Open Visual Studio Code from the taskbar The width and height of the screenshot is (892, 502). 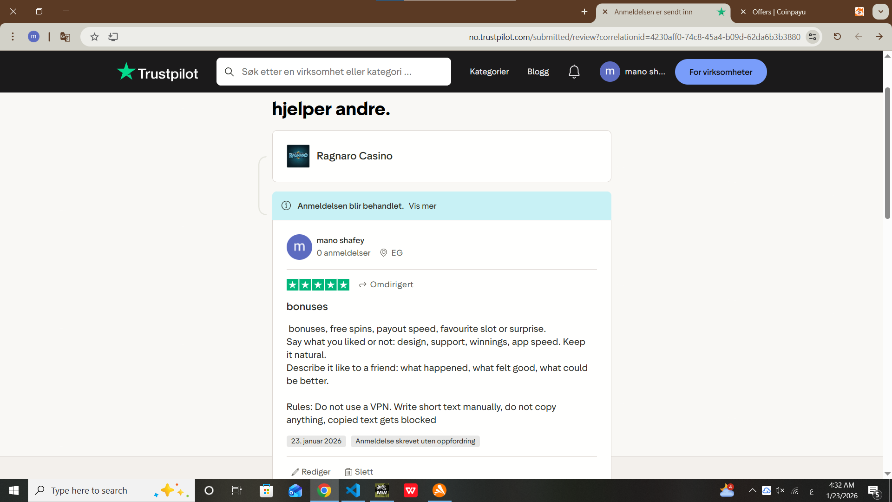[x=353, y=490]
